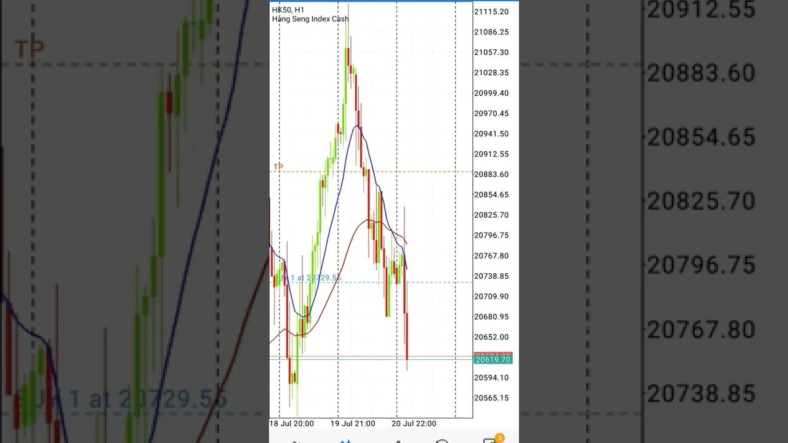Click price scale value 20854.65 on chart
Image resolution: width=788 pixels, height=443 pixels.
tap(491, 194)
